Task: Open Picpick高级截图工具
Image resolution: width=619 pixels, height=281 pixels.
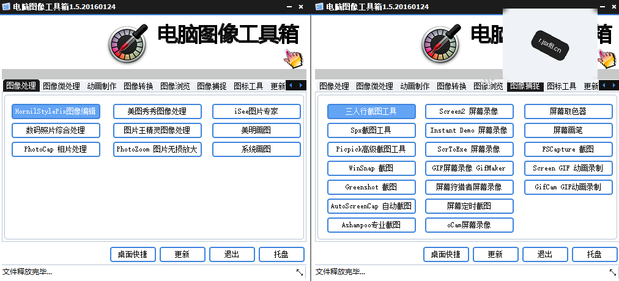Action: [371, 150]
